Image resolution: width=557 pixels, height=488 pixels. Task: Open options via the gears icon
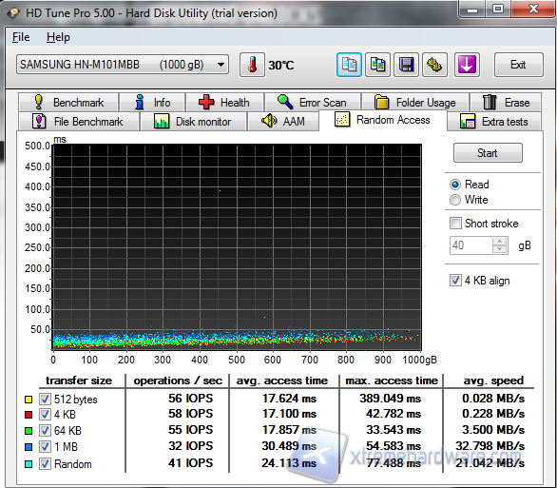coord(434,65)
